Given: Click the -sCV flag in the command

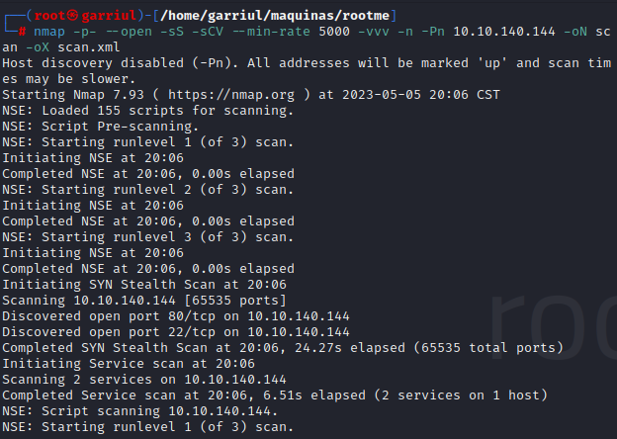Looking at the screenshot, I should click(x=208, y=32).
